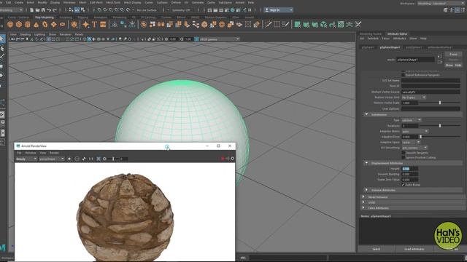
Task: Click the 1:1 zoom icon in RenderView
Action: [x=90, y=159]
